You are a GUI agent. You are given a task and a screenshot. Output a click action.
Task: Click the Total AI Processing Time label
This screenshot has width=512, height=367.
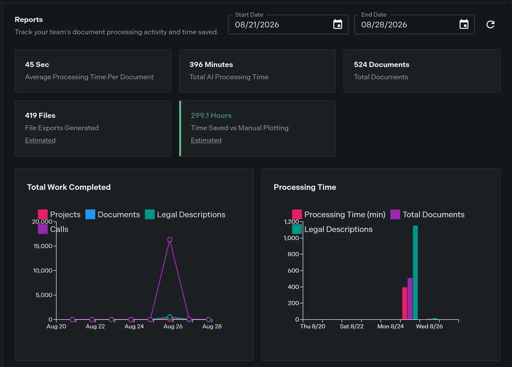click(x=229, y=77)
